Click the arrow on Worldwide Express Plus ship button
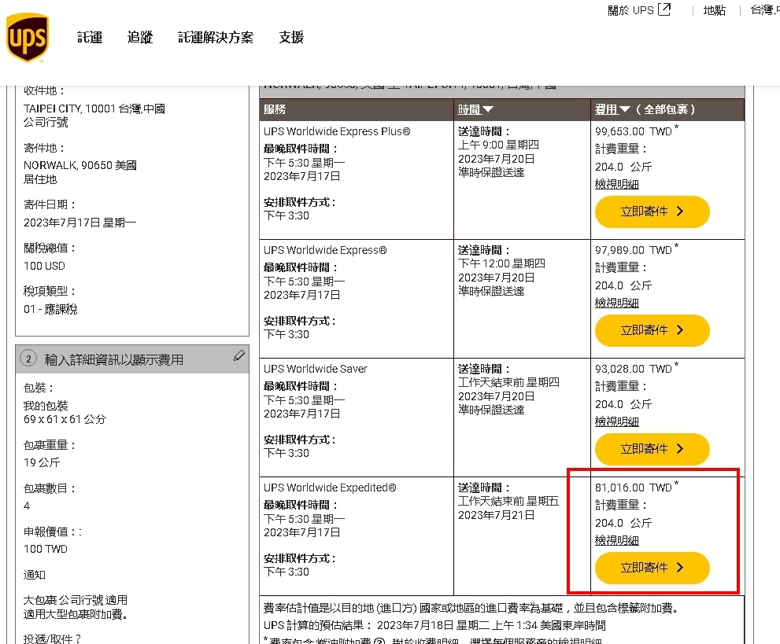The height and width of the screenshot is (644, 780). (x=680, y=212)
